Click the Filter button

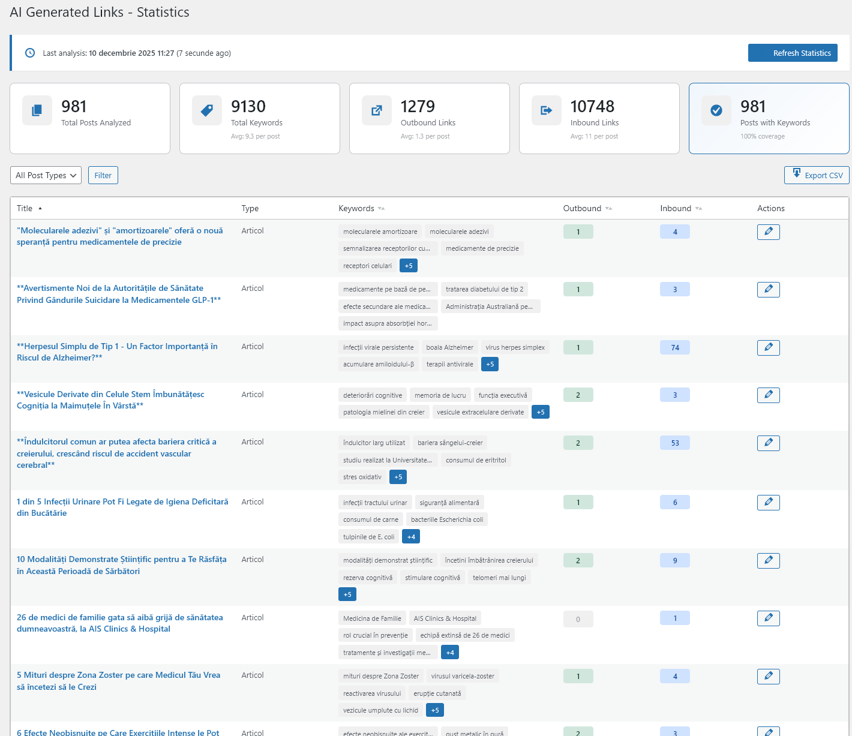103,175
